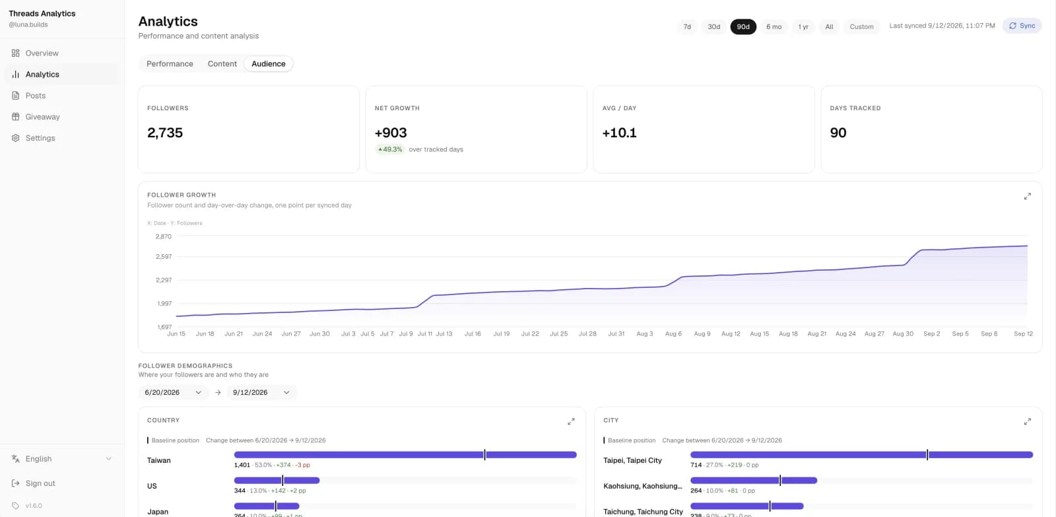
Task: Go to Giveaway in sidebar
Action: pos(62,116)
